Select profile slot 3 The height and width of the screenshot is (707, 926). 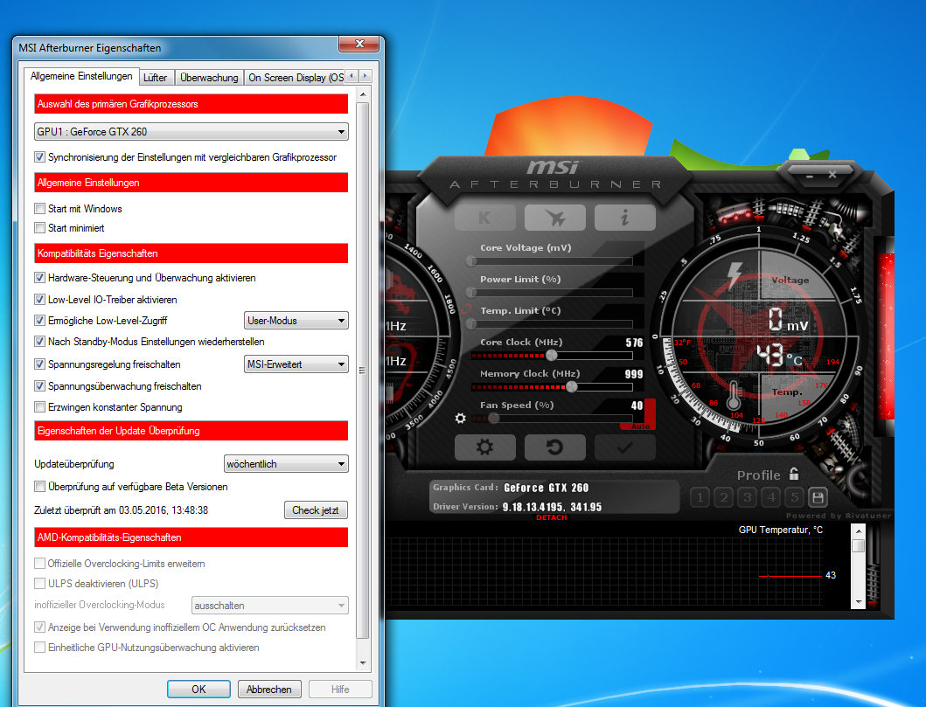point(747,497)
